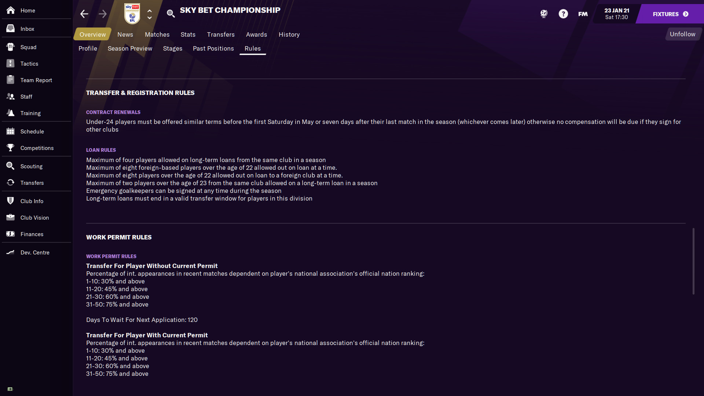
Task: Open Scouting from the sidebar
Action: pos(32,166)
